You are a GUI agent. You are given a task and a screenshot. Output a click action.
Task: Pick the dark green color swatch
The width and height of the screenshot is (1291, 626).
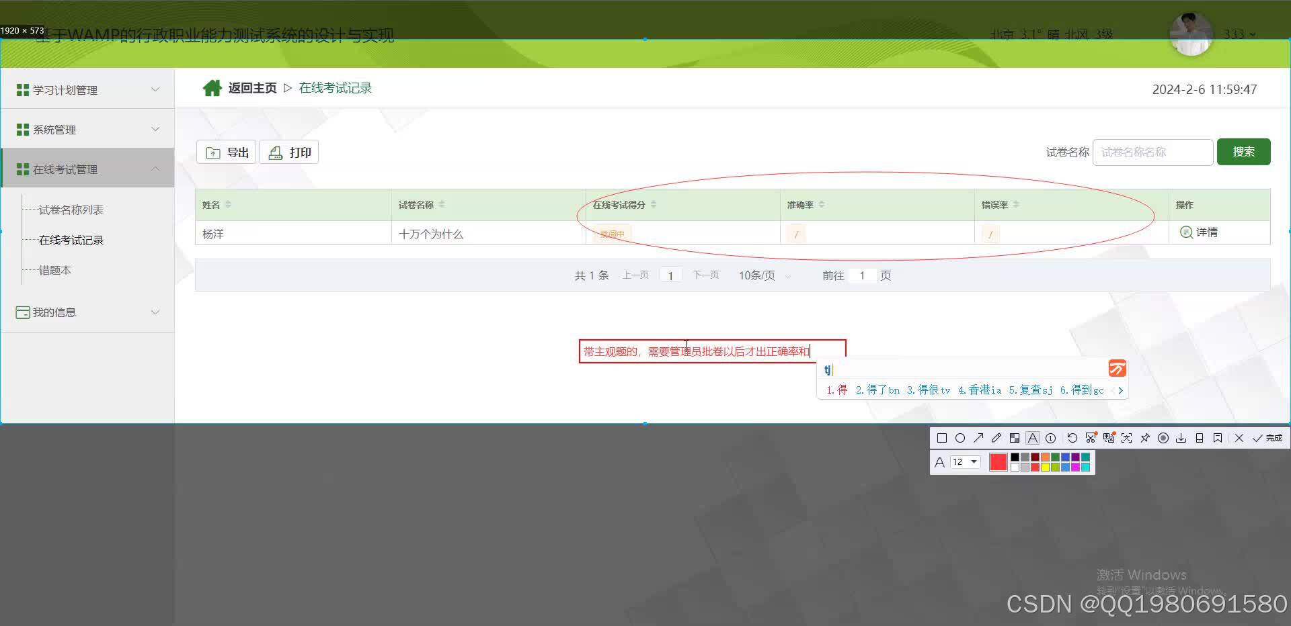(x=1055, y=457)
